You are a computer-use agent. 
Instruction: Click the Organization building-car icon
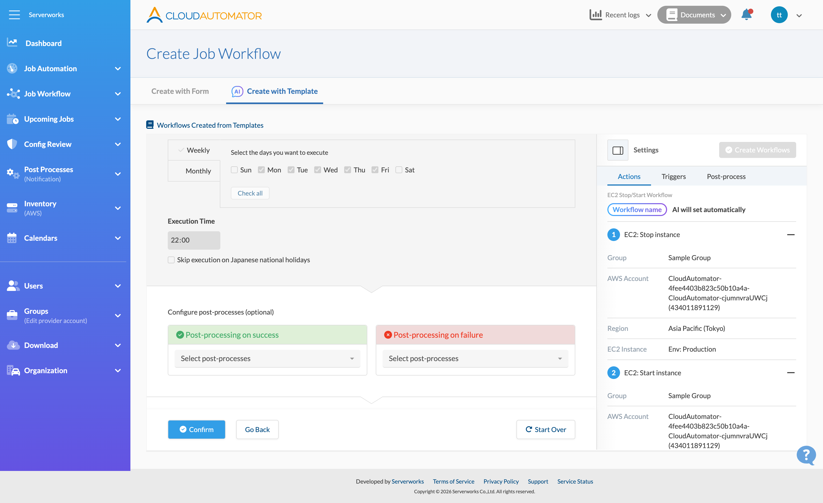click(x=13, y=371)
